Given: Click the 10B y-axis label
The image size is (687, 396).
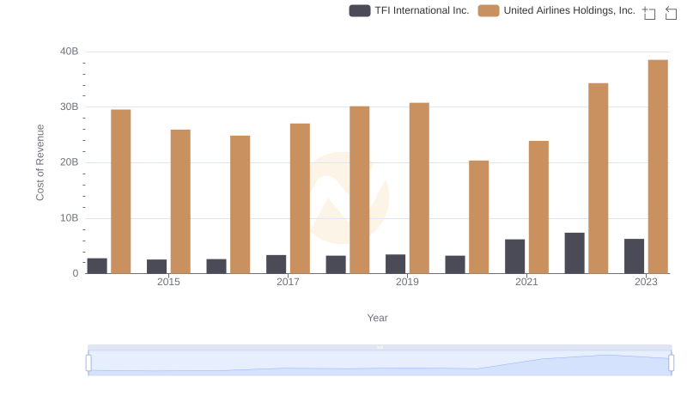Looking at the screenshot, I should [70, 218].
